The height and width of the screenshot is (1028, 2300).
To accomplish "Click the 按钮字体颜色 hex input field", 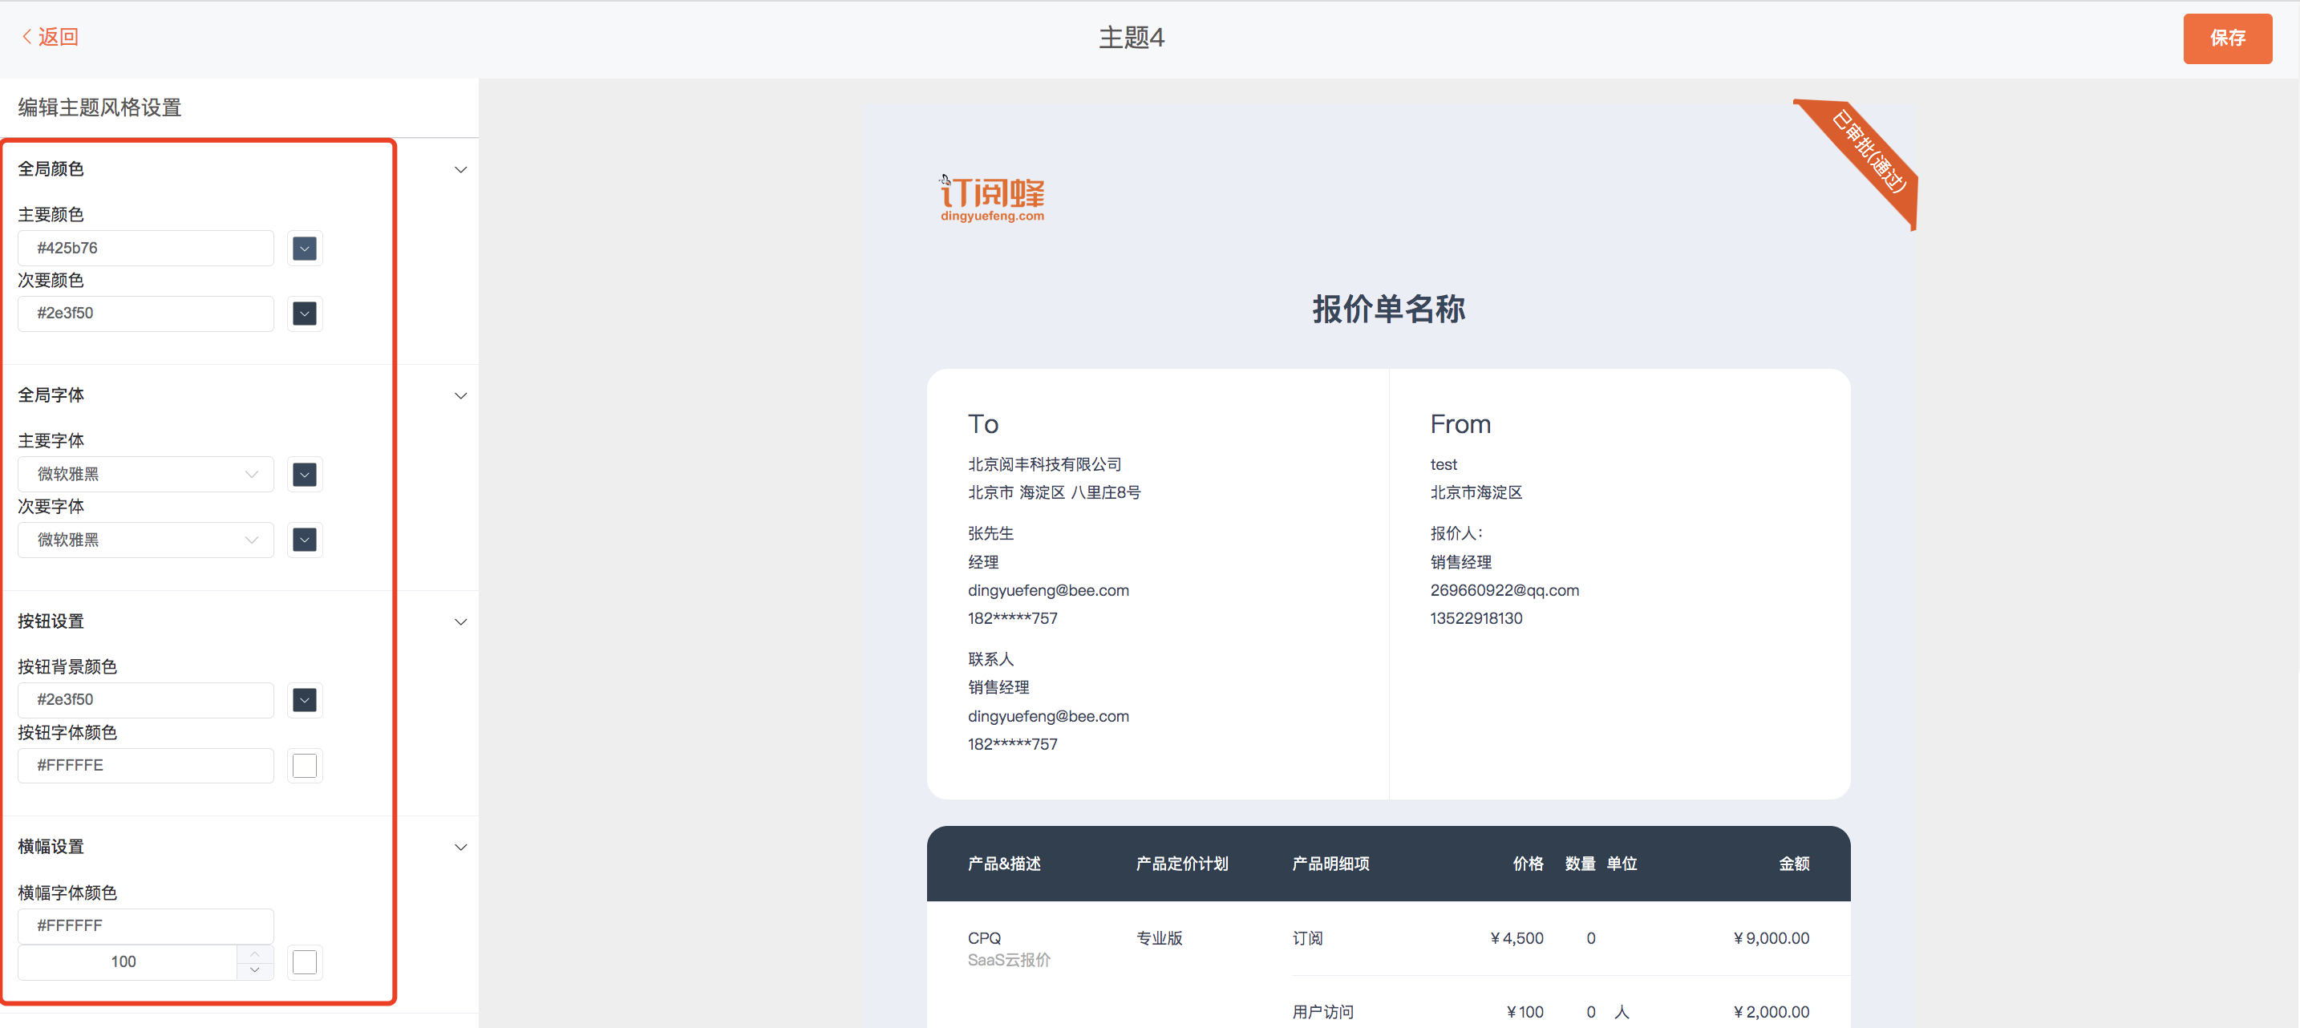I will [147, 766].
